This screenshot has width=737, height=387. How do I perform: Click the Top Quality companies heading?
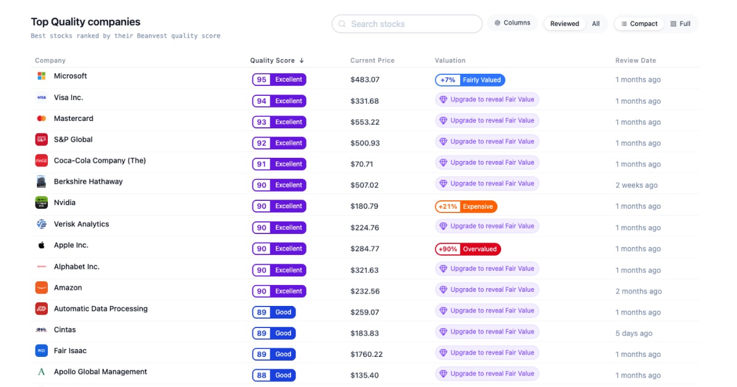(85, 22)
